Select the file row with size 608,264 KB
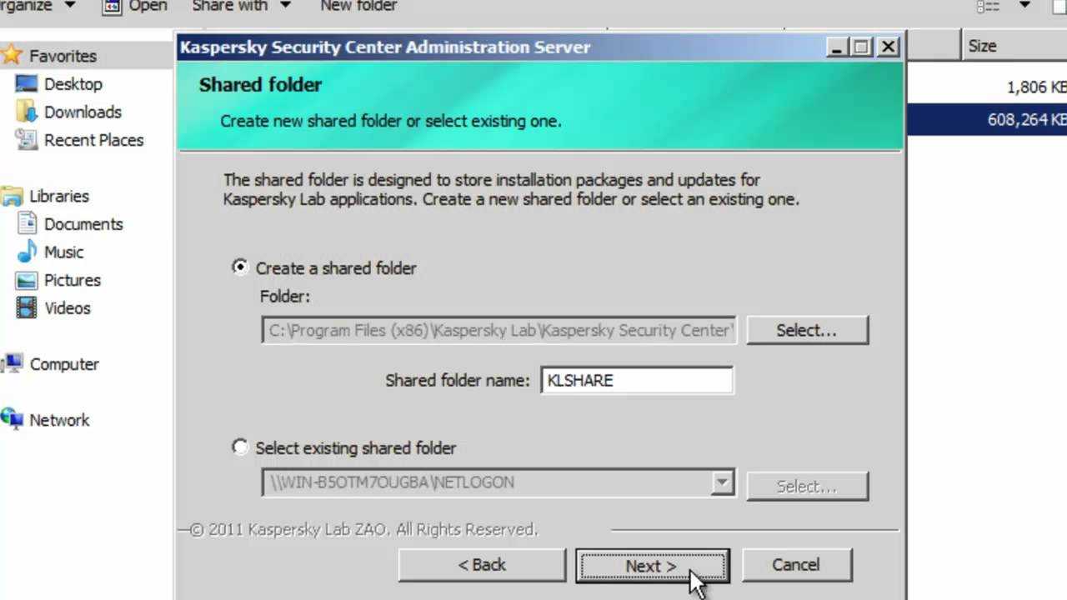The height and width of the screenshot is (600, 1067). 987,119
